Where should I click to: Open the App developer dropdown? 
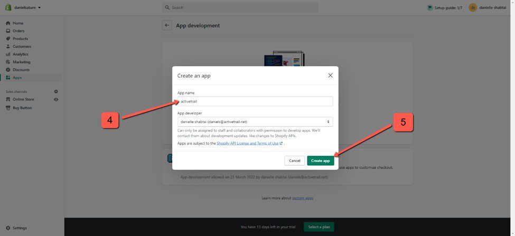point(255,122)
